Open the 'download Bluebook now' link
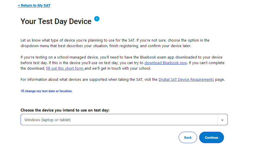 point(166,63)
